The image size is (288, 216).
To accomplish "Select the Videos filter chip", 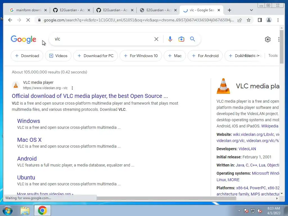I will [x=58, y=56].
